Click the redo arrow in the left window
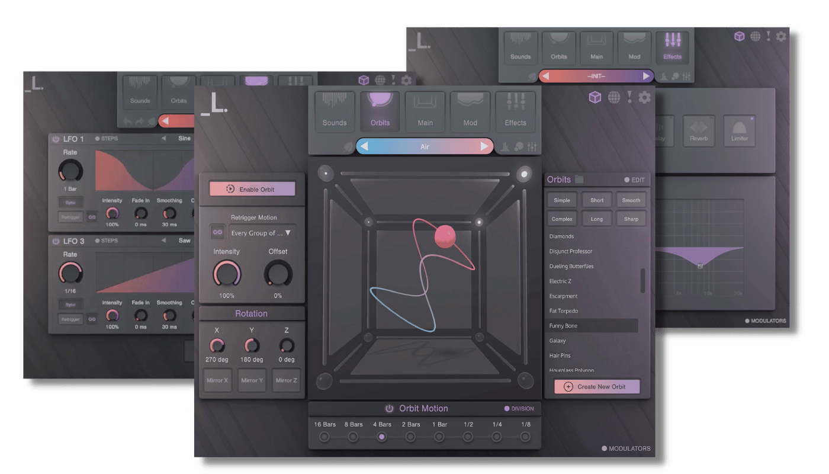This screenshot has width=829, height=474. pyautogui.click(x=139, y=121)
